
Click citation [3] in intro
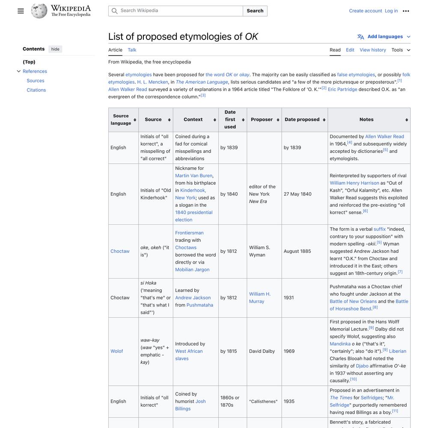[203, 95]
